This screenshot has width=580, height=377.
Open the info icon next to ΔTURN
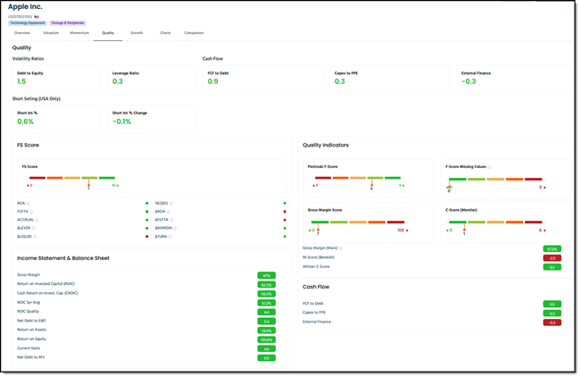(x=170, y=237)
